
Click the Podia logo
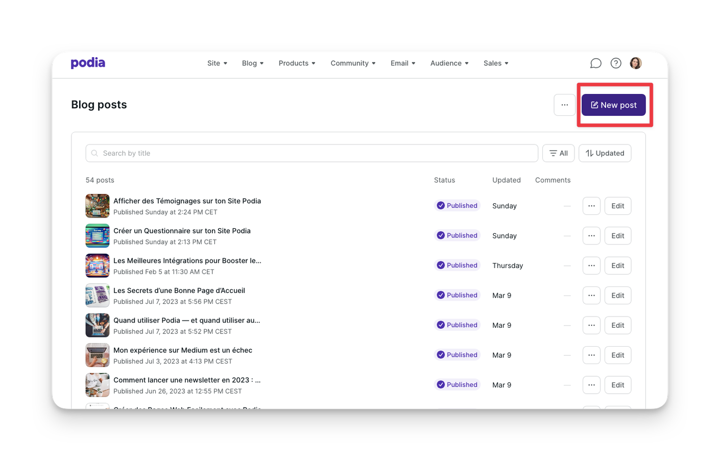[x=88, y=63]
